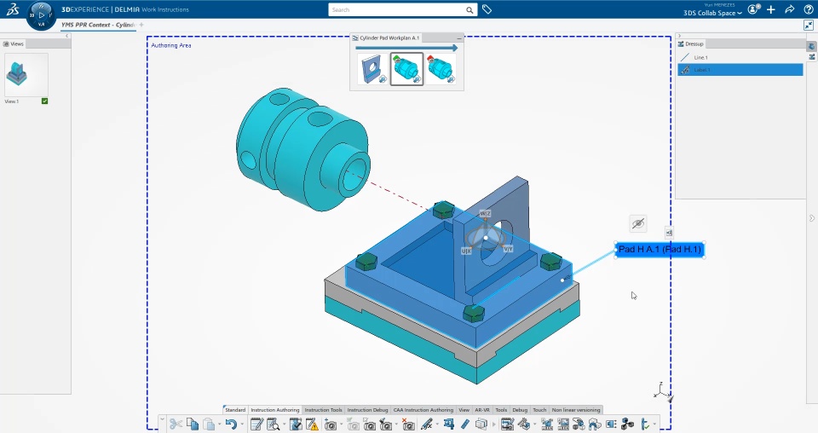
Task: Switch to CAA Instruction Authoring tab
Action: point(423,410)
